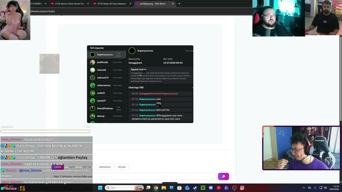
Task: Click the yakuza212 request row in image
Action: tap(106, 78)
